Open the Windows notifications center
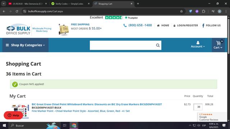230x129 pixels. [x=224, y=125]
